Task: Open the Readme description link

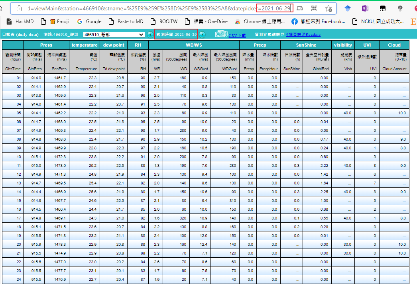Action: (x=303, y=35)
